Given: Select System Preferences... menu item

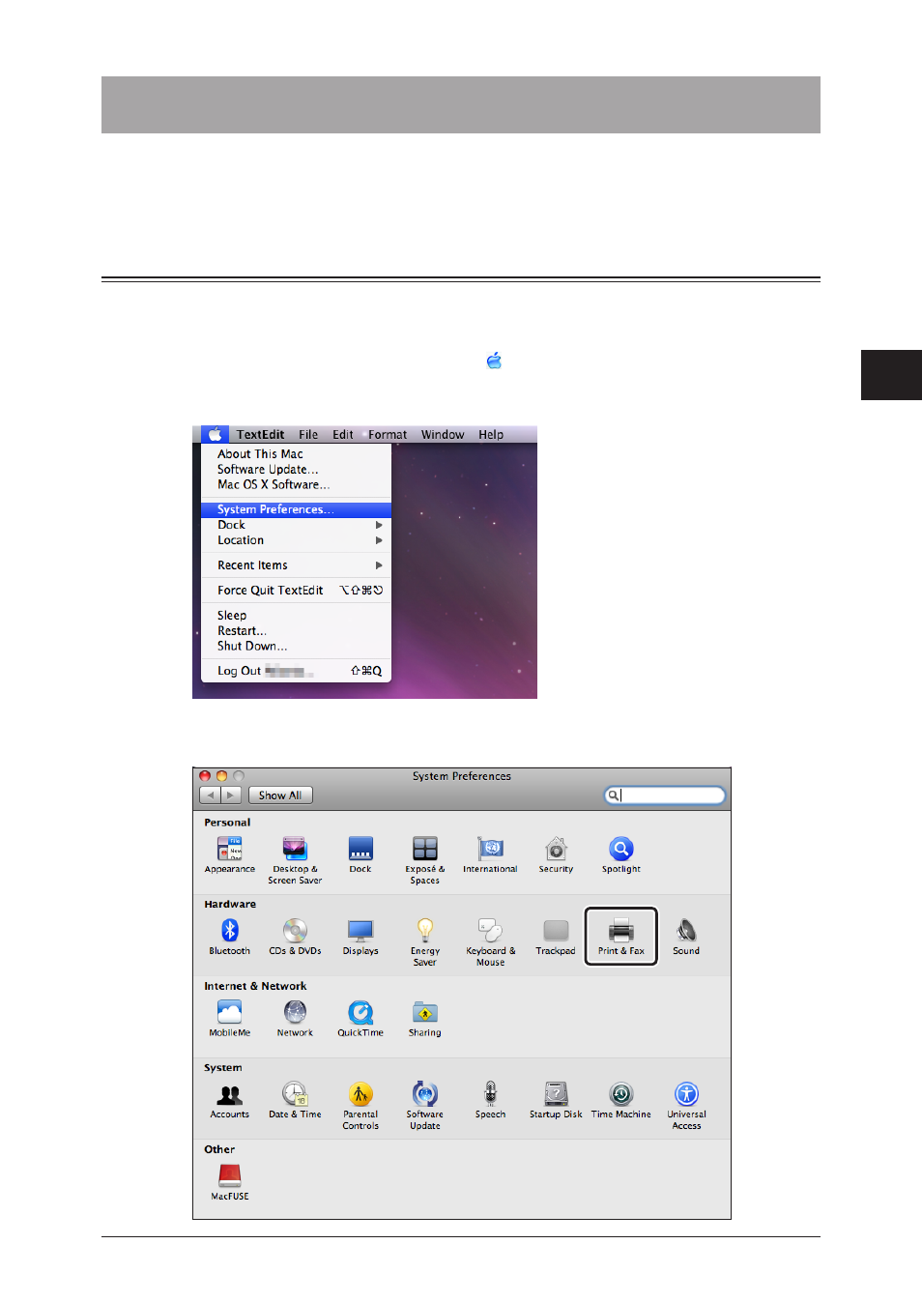Looking at the screenshot, I should (x=296, y=509).
